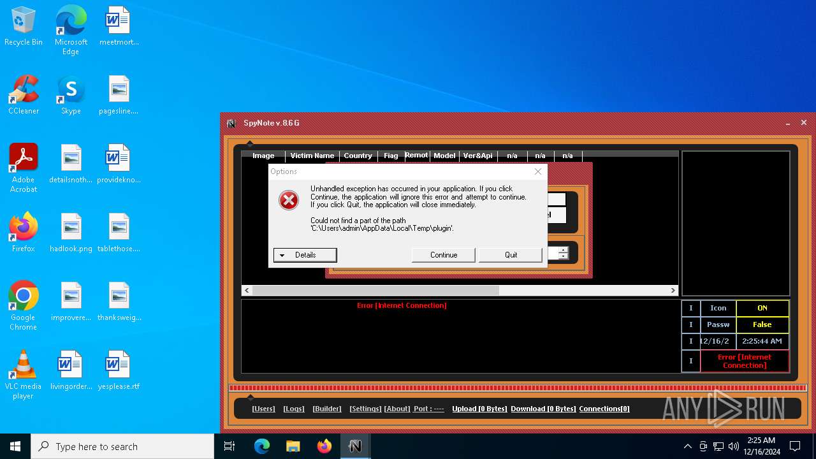
Task: Open the thanksweig image file
Action: [119, 302]
